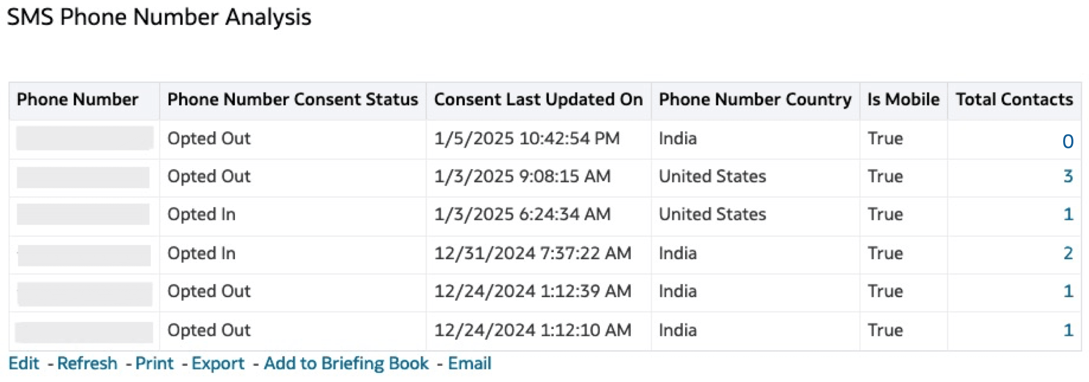Click the redacted phone number in first row
Viewport: 1089px width, 382px height.
[x=84, y=138]
